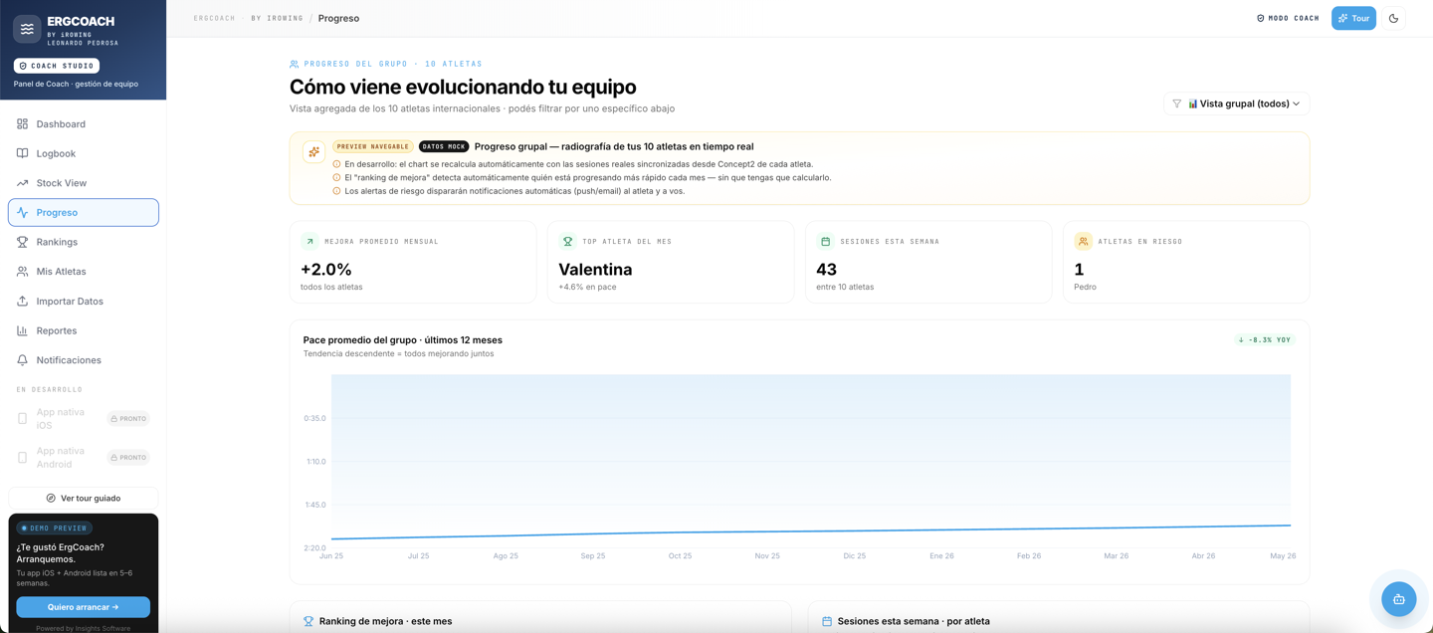Click the Notificaciones bell icon

coord(22,360)
